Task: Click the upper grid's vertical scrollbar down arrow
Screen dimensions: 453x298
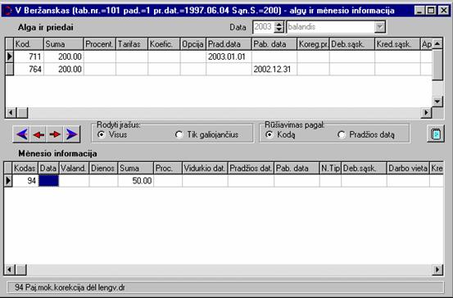Action: (437, 102)
